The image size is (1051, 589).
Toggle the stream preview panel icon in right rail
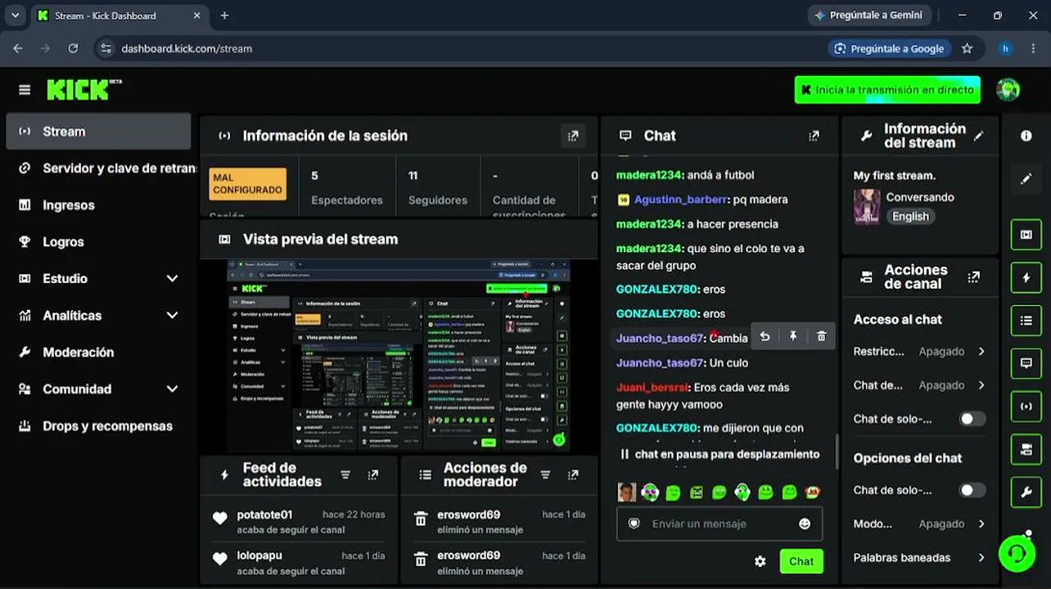coord(1026,235)
